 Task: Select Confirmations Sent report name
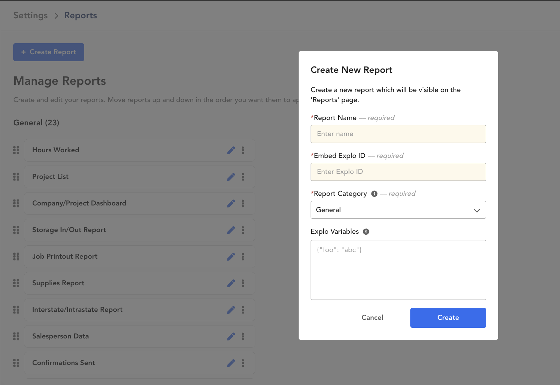64,363
